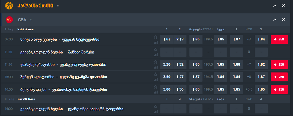Favorite the Sichuan Blue Whales match star
293x116 pixels.
156,37
